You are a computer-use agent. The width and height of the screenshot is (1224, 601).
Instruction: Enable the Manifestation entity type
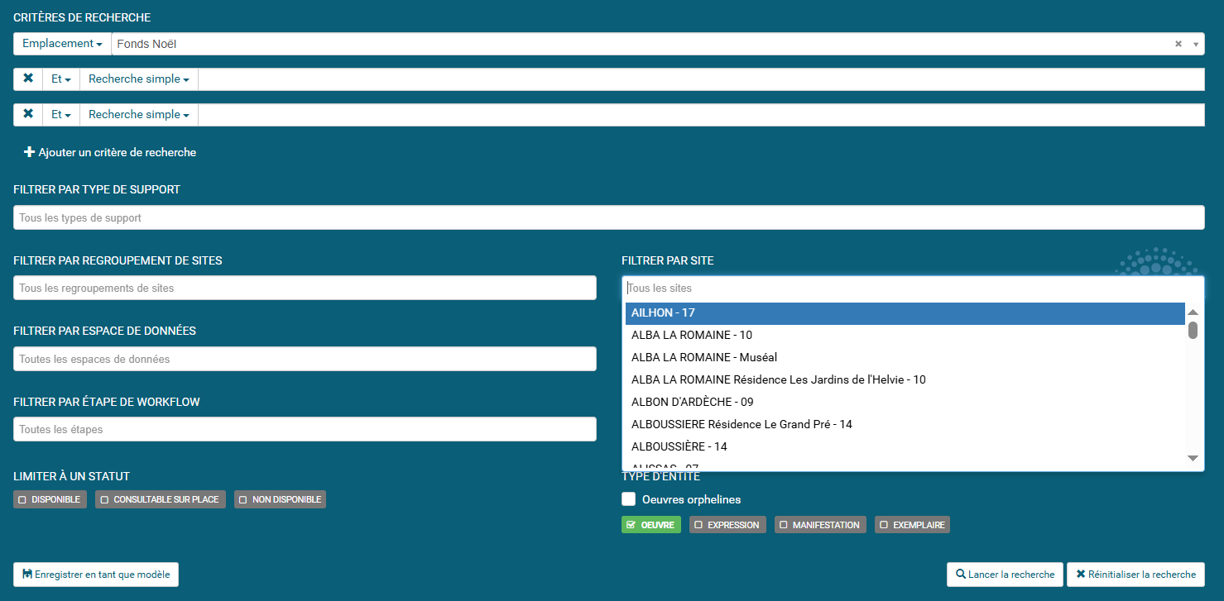coord(820,525)
